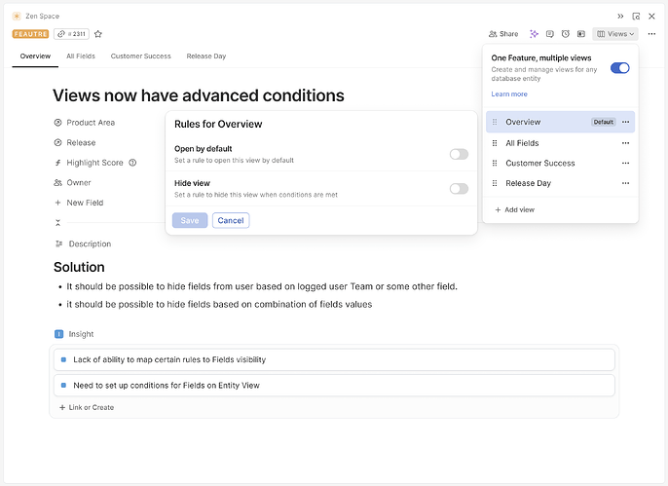Open panel in separate window icon
The image size is (668, 486).
click(x=636, y=17)
